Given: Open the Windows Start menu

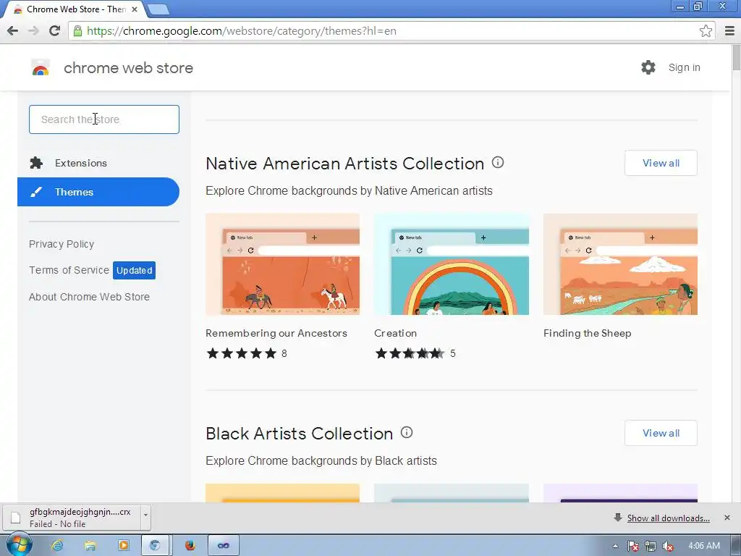Looking at the screenshot, I should pyautogui.click(x=19, y=544).
